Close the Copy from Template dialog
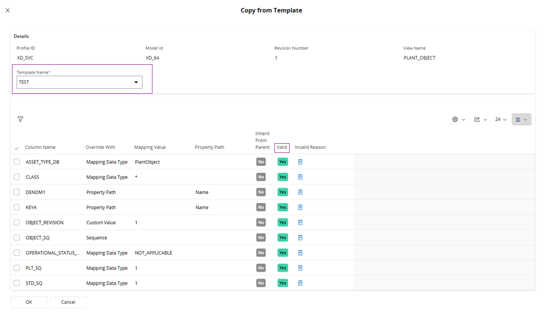The image size is (544, 325). 7,10
